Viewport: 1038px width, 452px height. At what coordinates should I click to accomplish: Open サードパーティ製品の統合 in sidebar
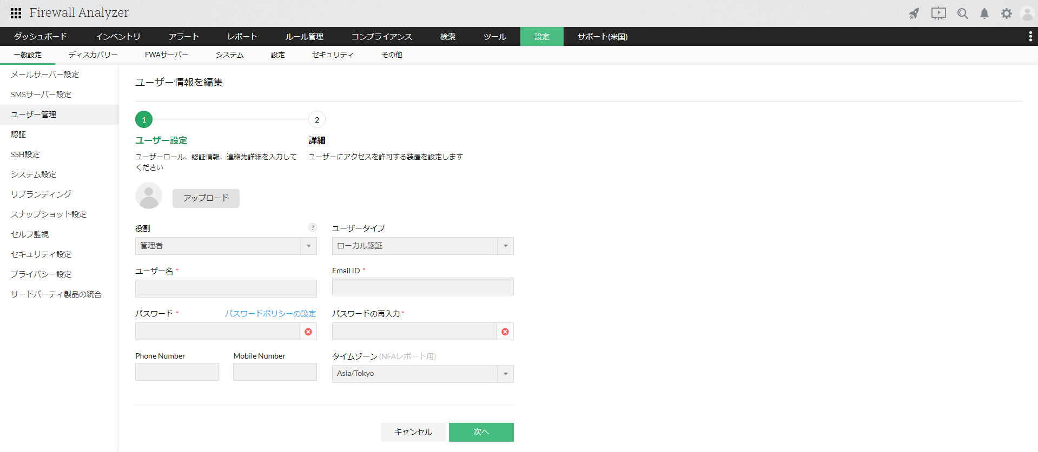(x=59, y=294)
